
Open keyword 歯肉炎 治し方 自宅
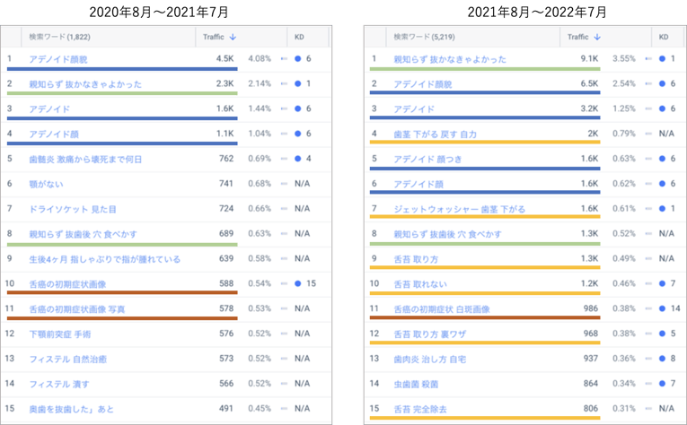(x=430, y=359)
